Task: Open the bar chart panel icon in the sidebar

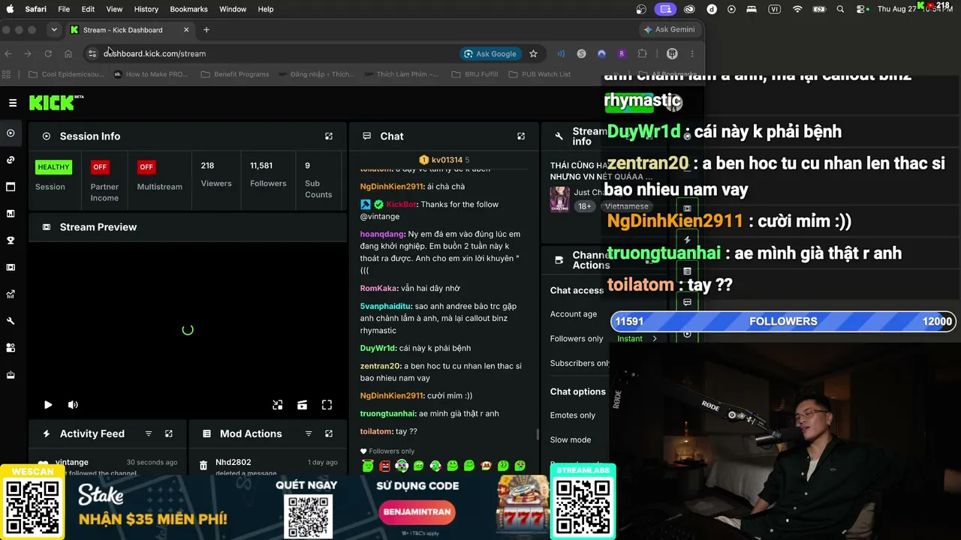Action: coord(11,214)
